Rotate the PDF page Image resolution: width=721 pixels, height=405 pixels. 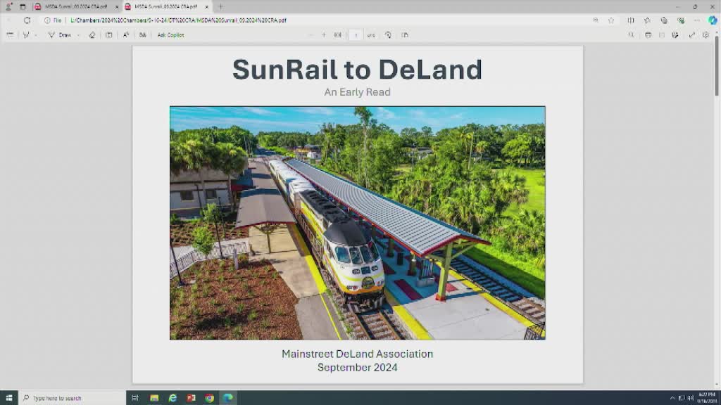[x=388, y=35]
